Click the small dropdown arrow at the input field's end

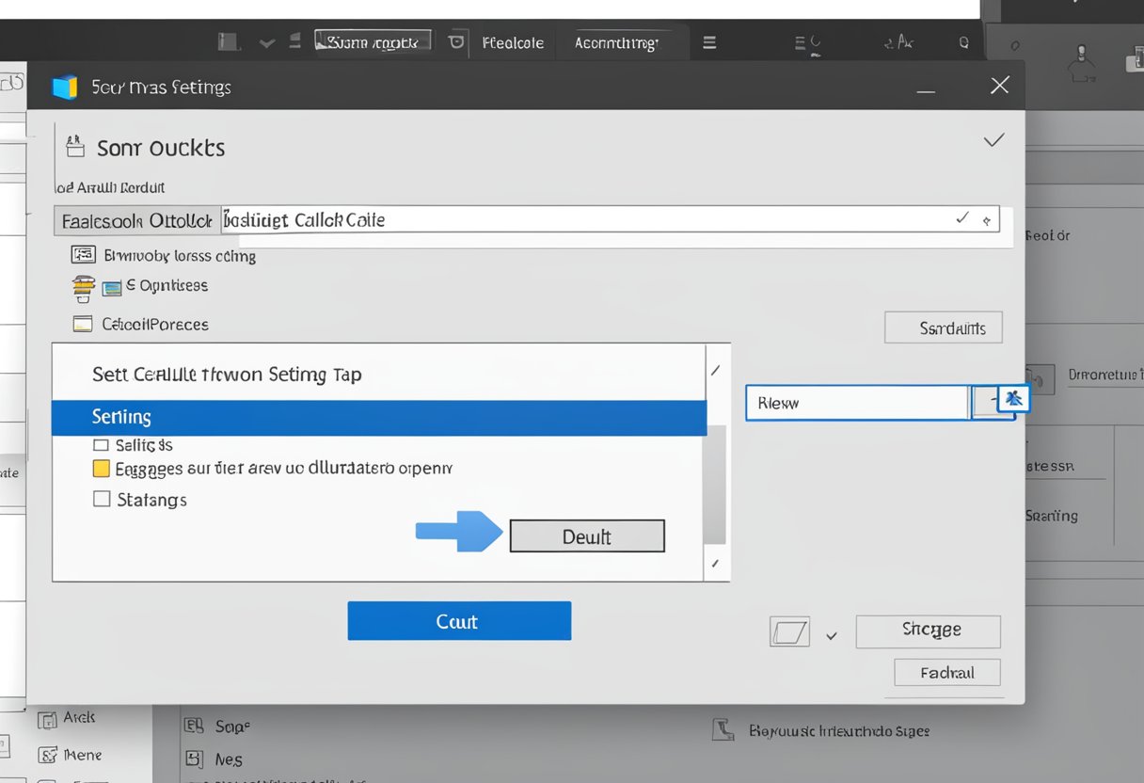pos(987,219)
